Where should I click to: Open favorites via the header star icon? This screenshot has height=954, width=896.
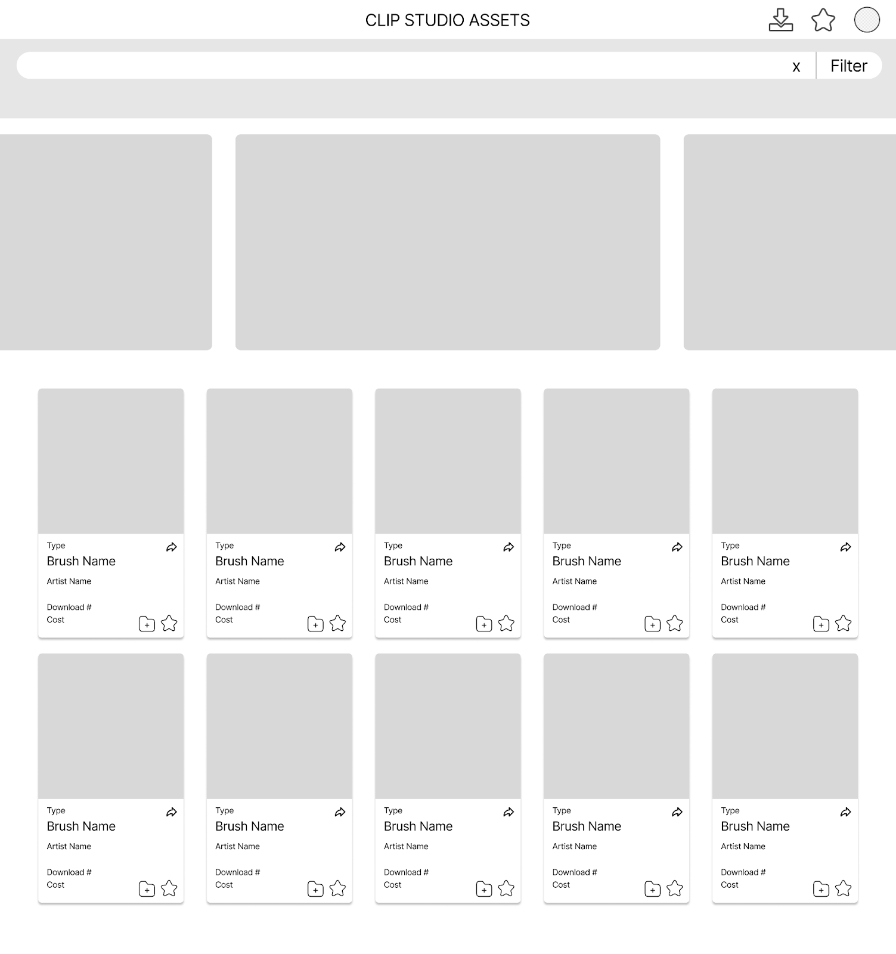pos(823,20)
